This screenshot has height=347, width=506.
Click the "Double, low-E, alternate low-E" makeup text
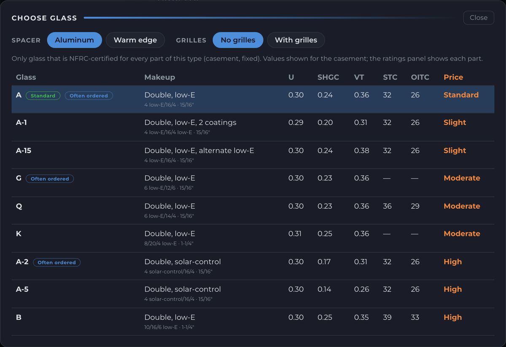tap(199, 150)
